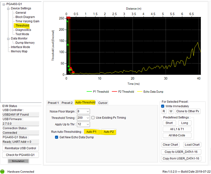Screen dimensions: 211x174
Task: Run auto-thresholding with Auto P1
Action: 91,132
